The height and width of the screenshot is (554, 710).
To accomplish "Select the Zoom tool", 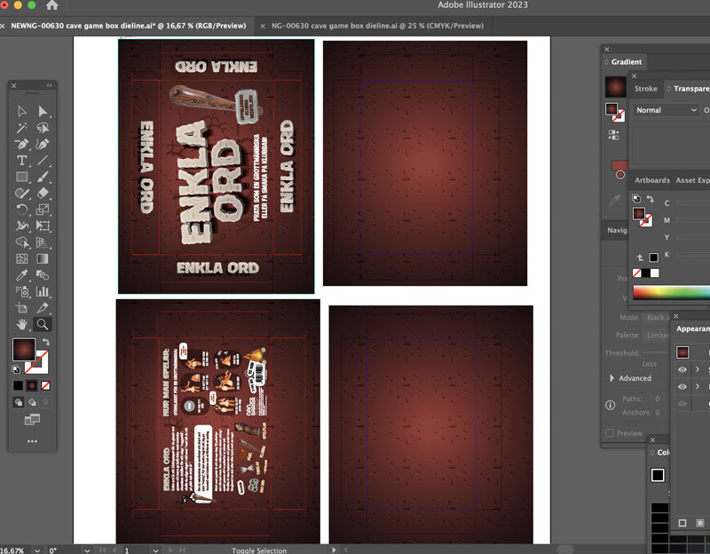I will click(42, 324).
